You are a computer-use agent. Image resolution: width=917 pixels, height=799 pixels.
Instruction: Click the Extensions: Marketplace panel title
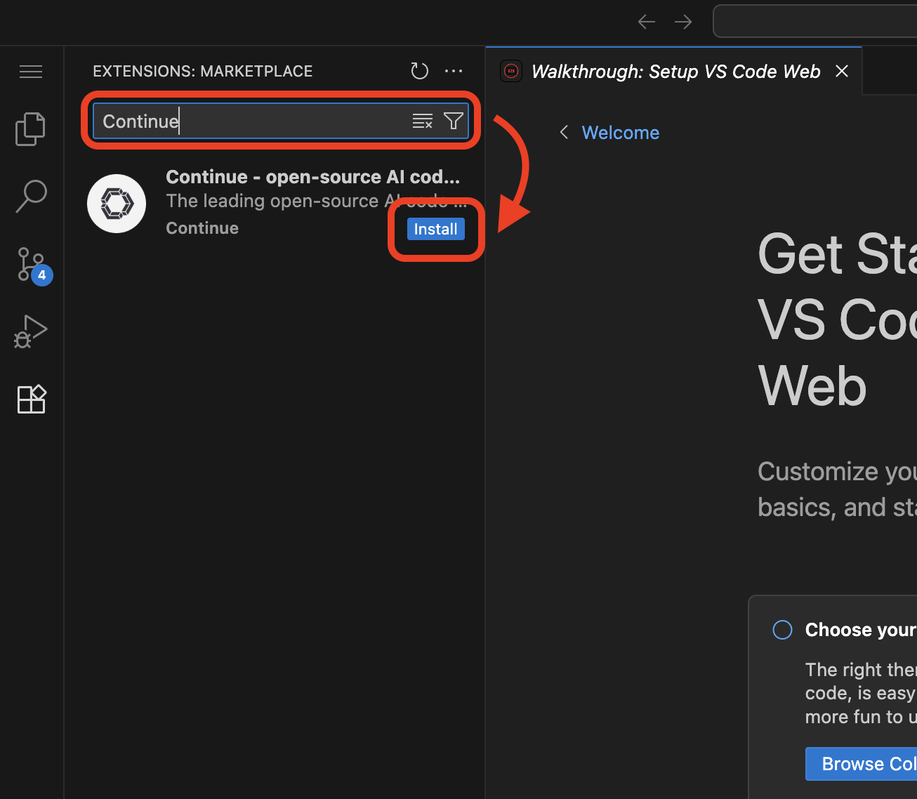pos(203,72)
